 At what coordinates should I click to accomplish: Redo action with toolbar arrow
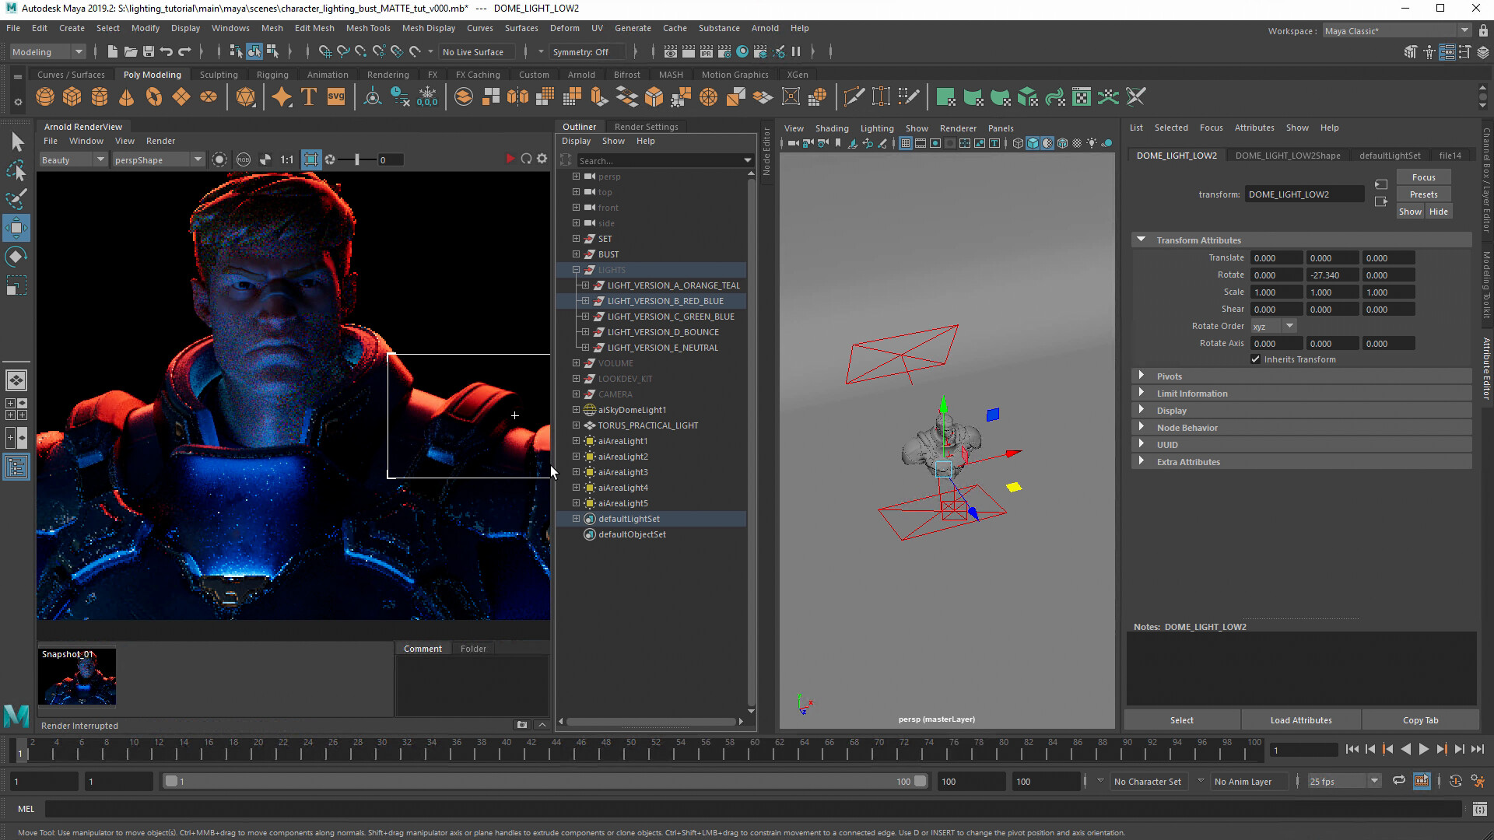184,52
